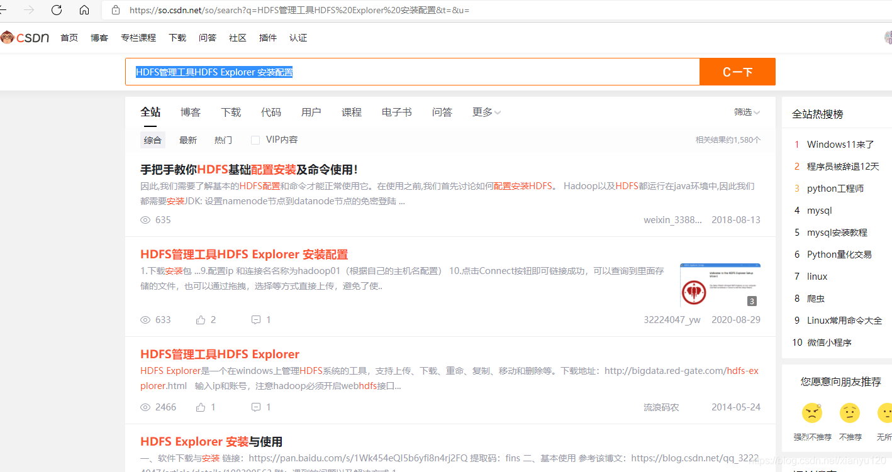Sort results by 热门
The height and width of the screenshot is (472, 892).
(x=223, y=140)
